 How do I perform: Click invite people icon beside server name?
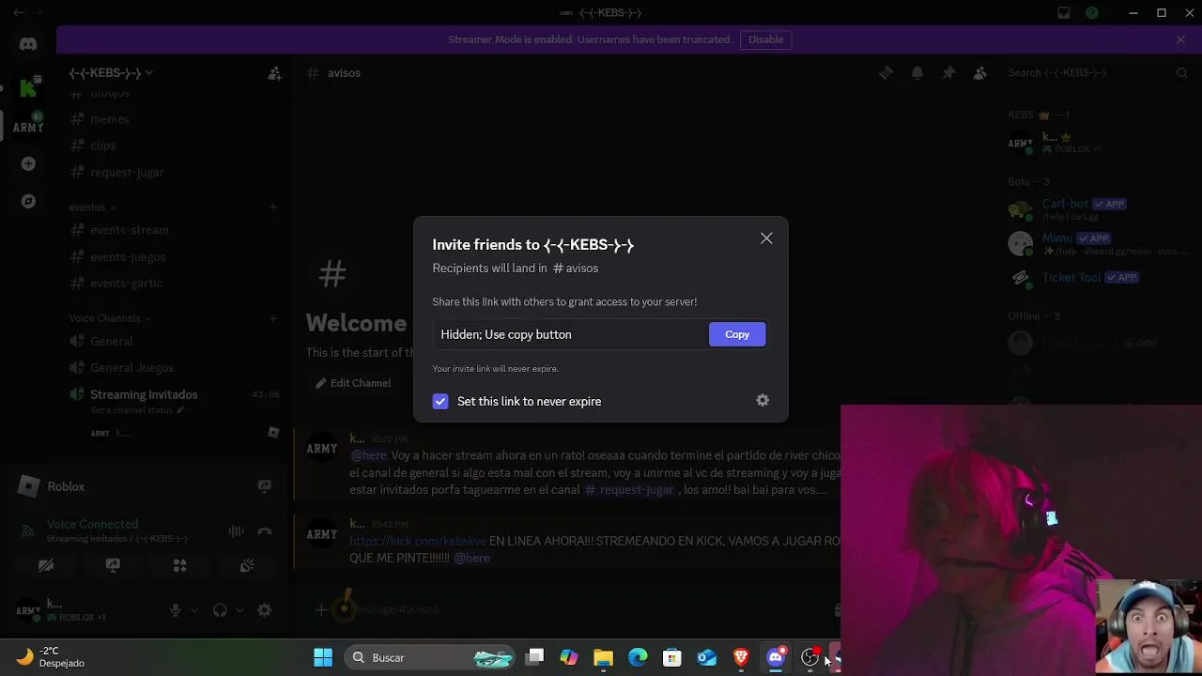click(274, 72)
